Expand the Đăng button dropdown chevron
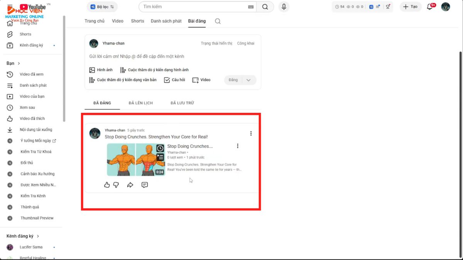 pos(248,80)
